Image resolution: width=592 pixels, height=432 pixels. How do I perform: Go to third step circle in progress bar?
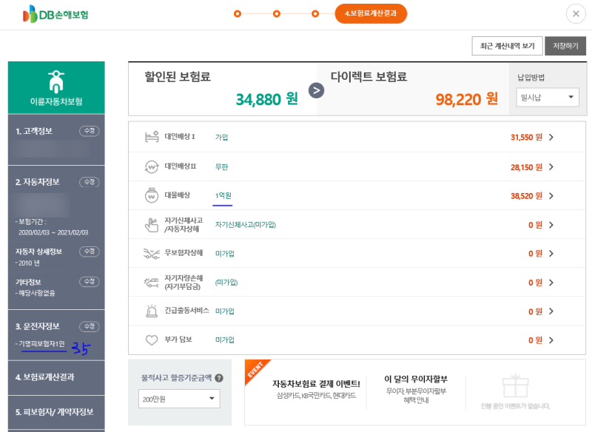[x=315, y=14]
